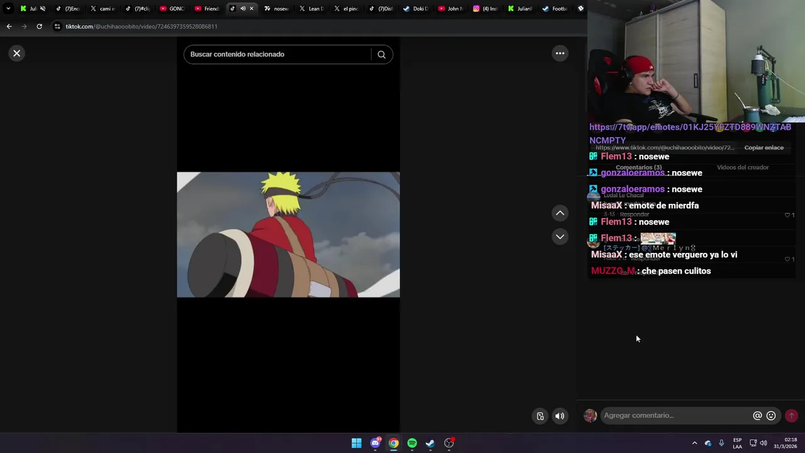Switch to the '(7)Enc' TikTok tab
This screenshot has width=805, height=453.
(68, 9)
